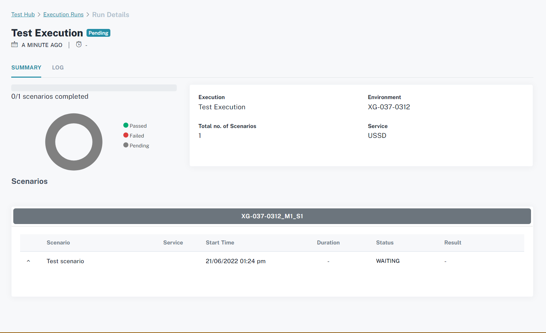Open the Test Hub breadcrumb link

[x=23, y=14]
